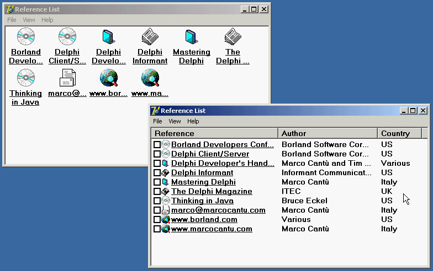Click the Borland Develo... CD icon in large icon view
The image size is (433, 271).
click(25, 37)
